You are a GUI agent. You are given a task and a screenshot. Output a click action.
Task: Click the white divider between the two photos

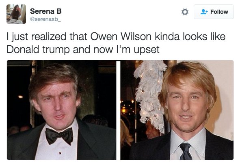[118, 110]
